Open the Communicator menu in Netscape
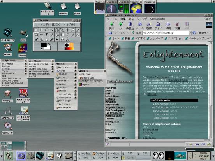The height and width of the screenshot is (161, 215). (157, 19)
